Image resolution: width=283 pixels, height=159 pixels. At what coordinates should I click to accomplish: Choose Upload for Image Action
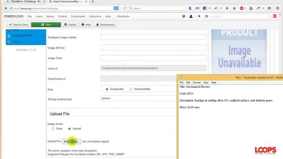pyautogui.click(x=69, y=129)
